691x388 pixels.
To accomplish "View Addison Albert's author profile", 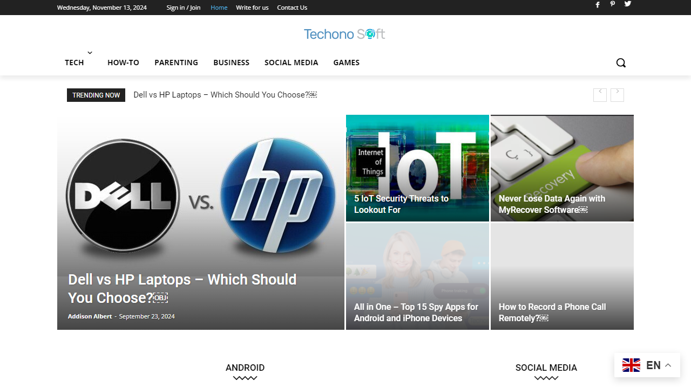I will pyautogui.click(x=90, y=316).
